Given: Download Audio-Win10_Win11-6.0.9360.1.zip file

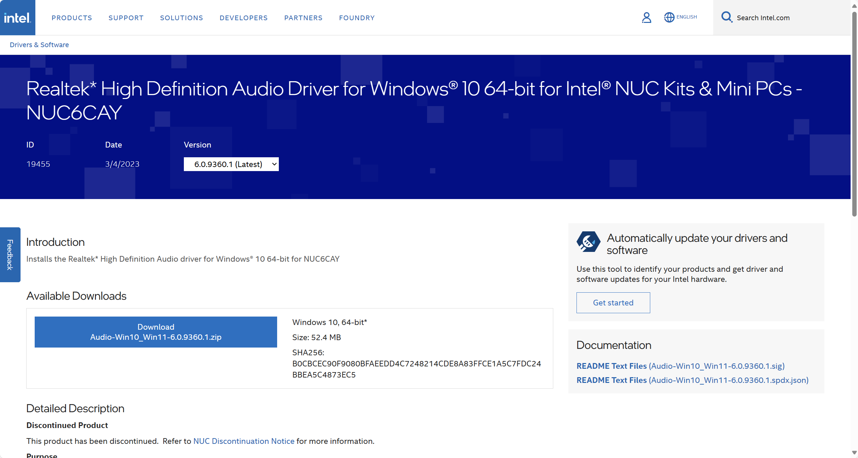Looking at the screenshot, I should (x=156, y=332).
